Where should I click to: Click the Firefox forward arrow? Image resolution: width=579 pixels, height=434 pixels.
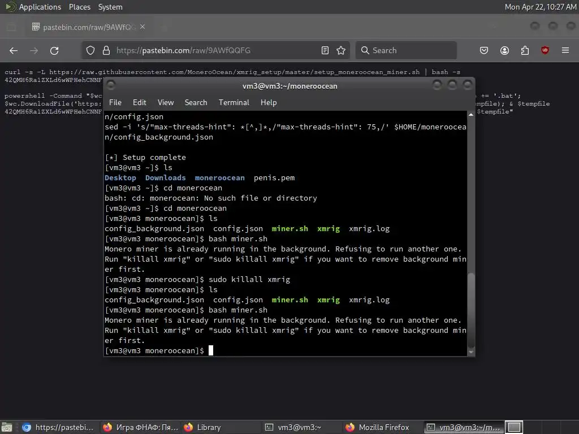34,50
